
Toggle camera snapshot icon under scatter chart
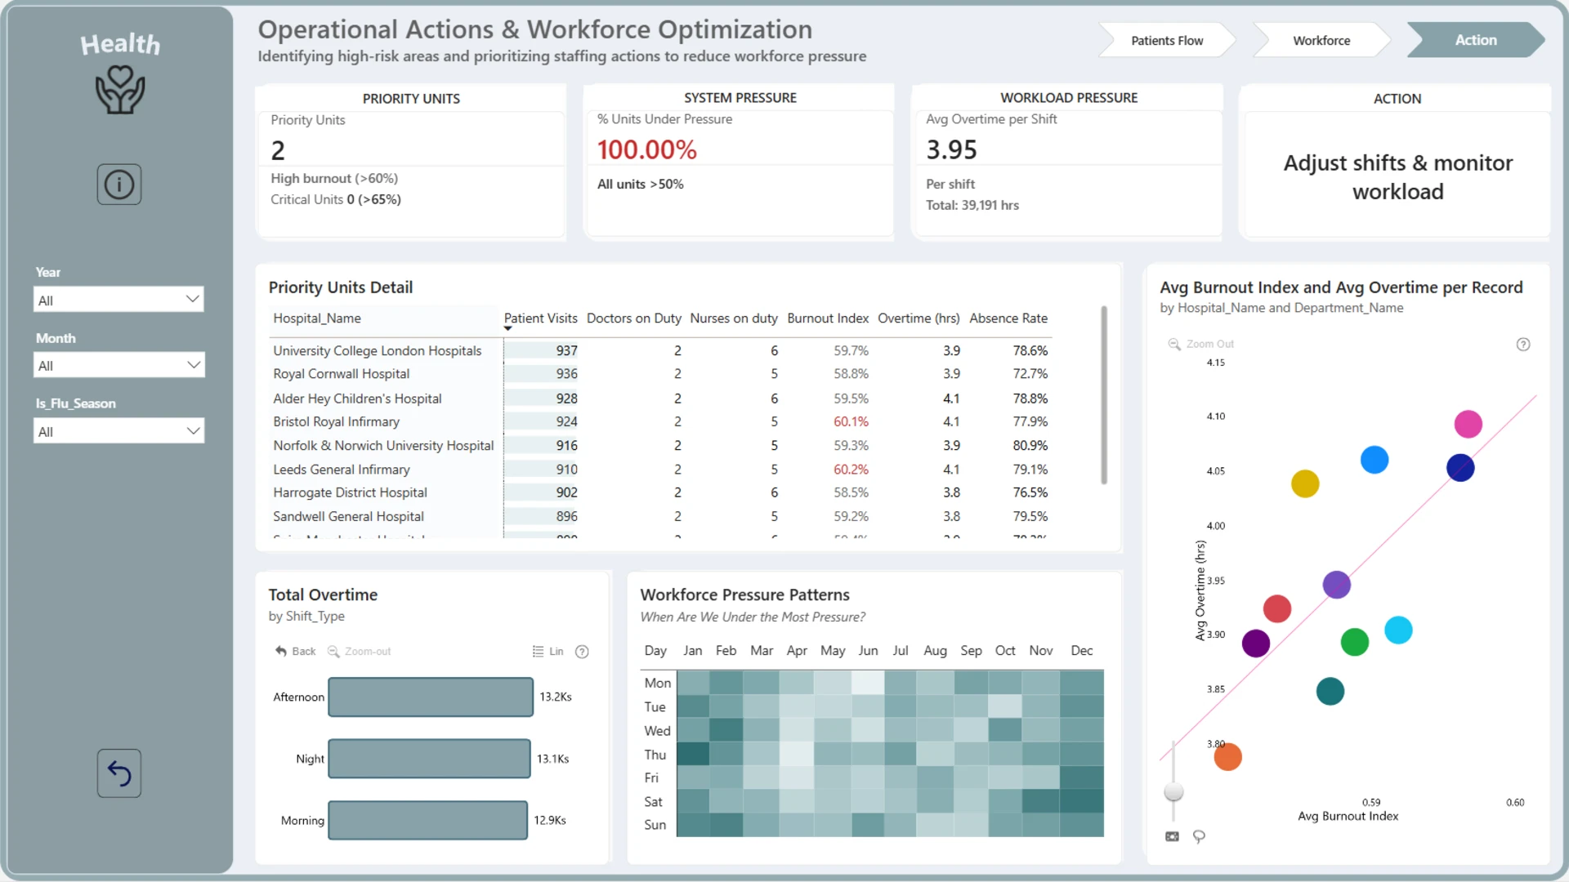click(x=1172, y=836)
